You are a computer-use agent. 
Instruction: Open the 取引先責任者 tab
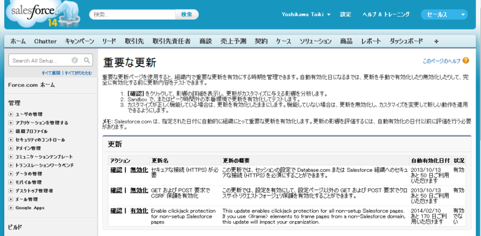pos(171,41)
